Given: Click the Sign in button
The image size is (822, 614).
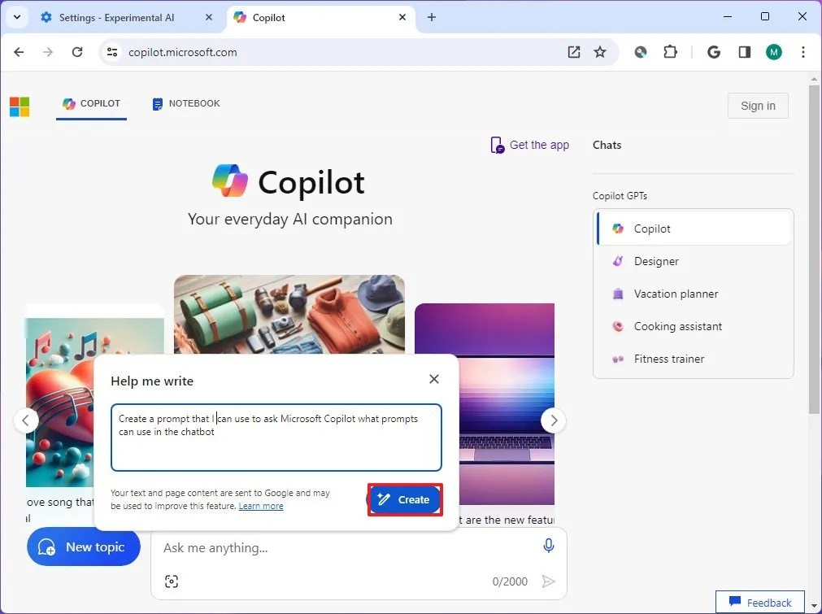Looking at the screenshot, I should pyautogui.click(x=757, y=106).
